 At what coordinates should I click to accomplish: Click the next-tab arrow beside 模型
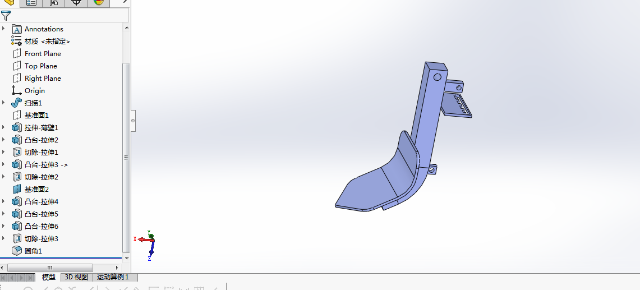(x=22, y=278)
